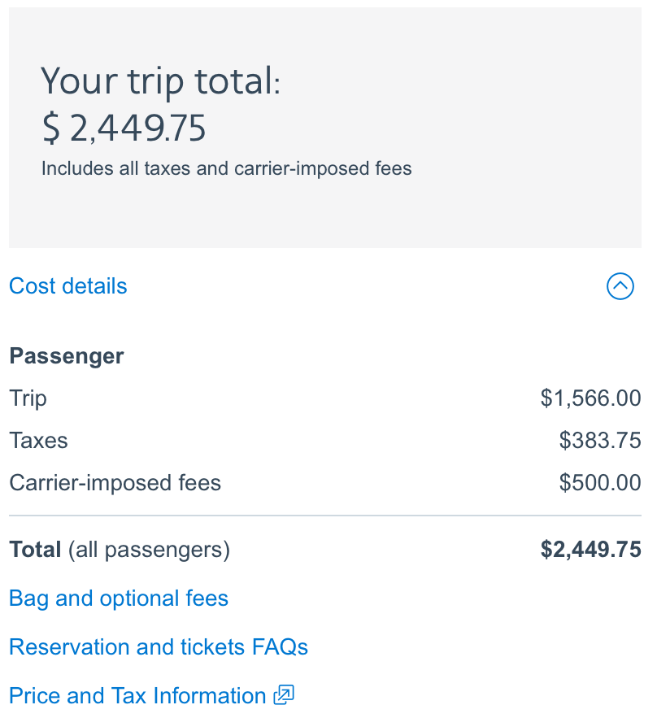Collapse the Cost details chevron icon
This screenshot has width=657, height=718.
(620, 286)
